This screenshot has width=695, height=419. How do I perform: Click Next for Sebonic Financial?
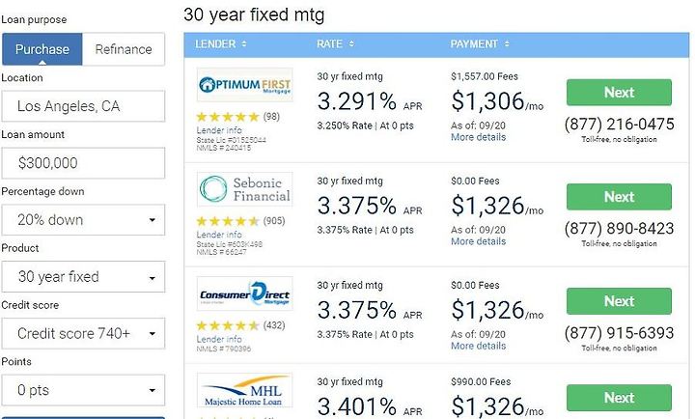point(619,197)
